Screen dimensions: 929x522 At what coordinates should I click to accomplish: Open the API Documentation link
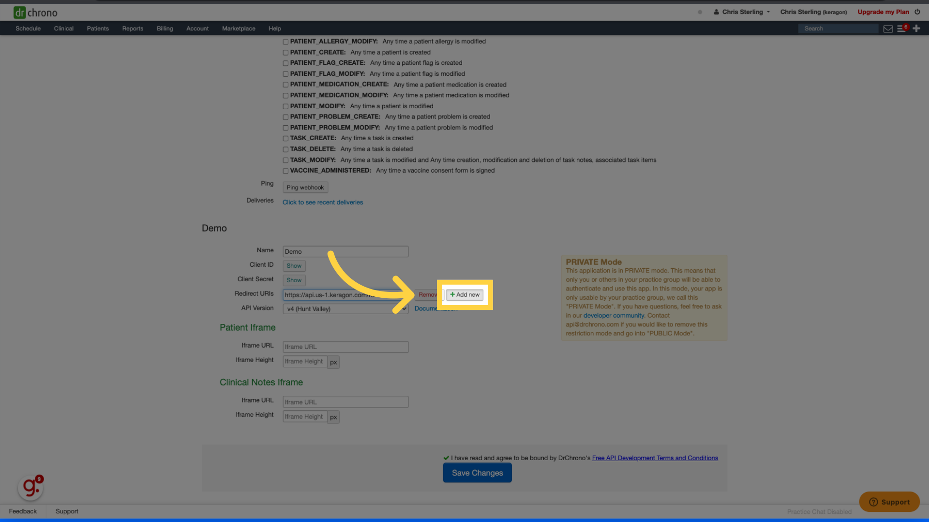click(436, 309)
